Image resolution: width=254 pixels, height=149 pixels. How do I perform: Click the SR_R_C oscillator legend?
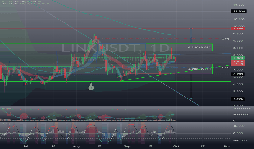5,124
